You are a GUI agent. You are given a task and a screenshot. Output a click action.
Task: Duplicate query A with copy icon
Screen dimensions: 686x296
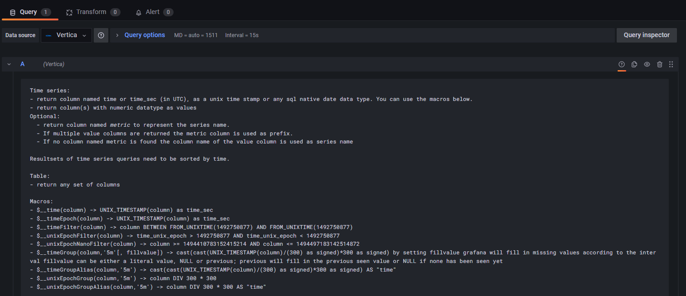click(x=634, y=64)
